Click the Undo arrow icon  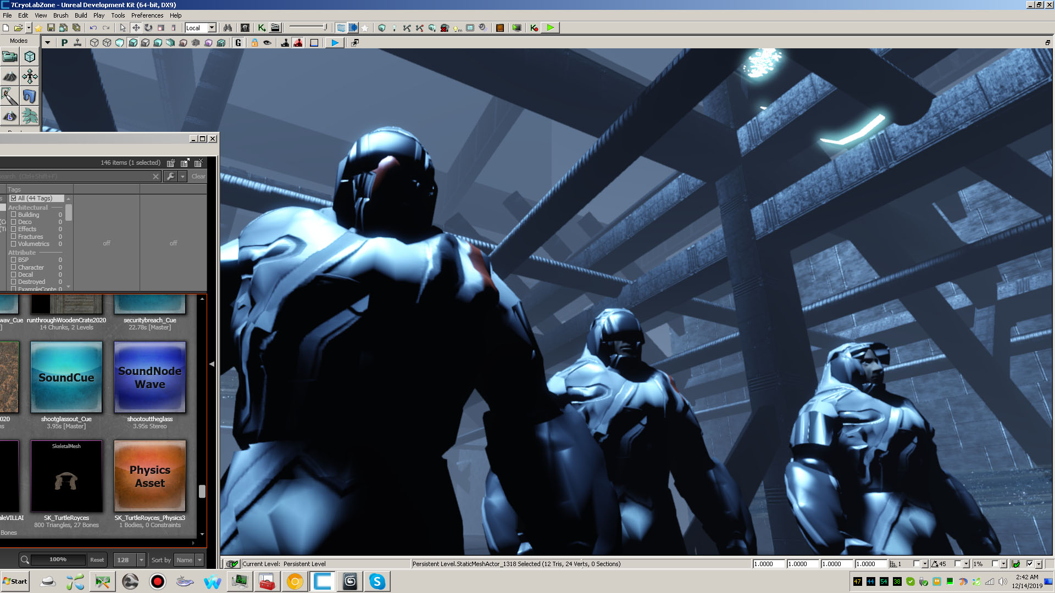(93, 27)
